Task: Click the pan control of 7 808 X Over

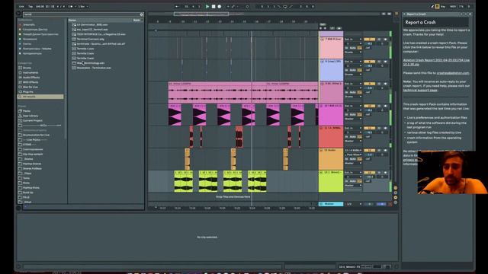Action: click(382, 44)
